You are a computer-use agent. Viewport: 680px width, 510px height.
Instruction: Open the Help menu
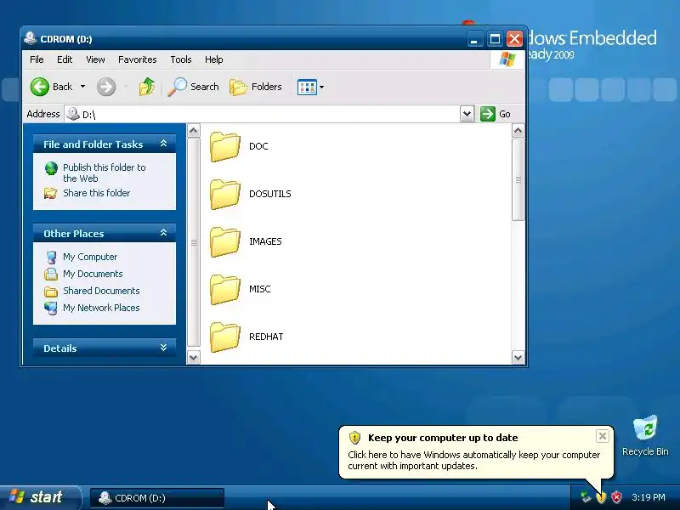point(214,59)
